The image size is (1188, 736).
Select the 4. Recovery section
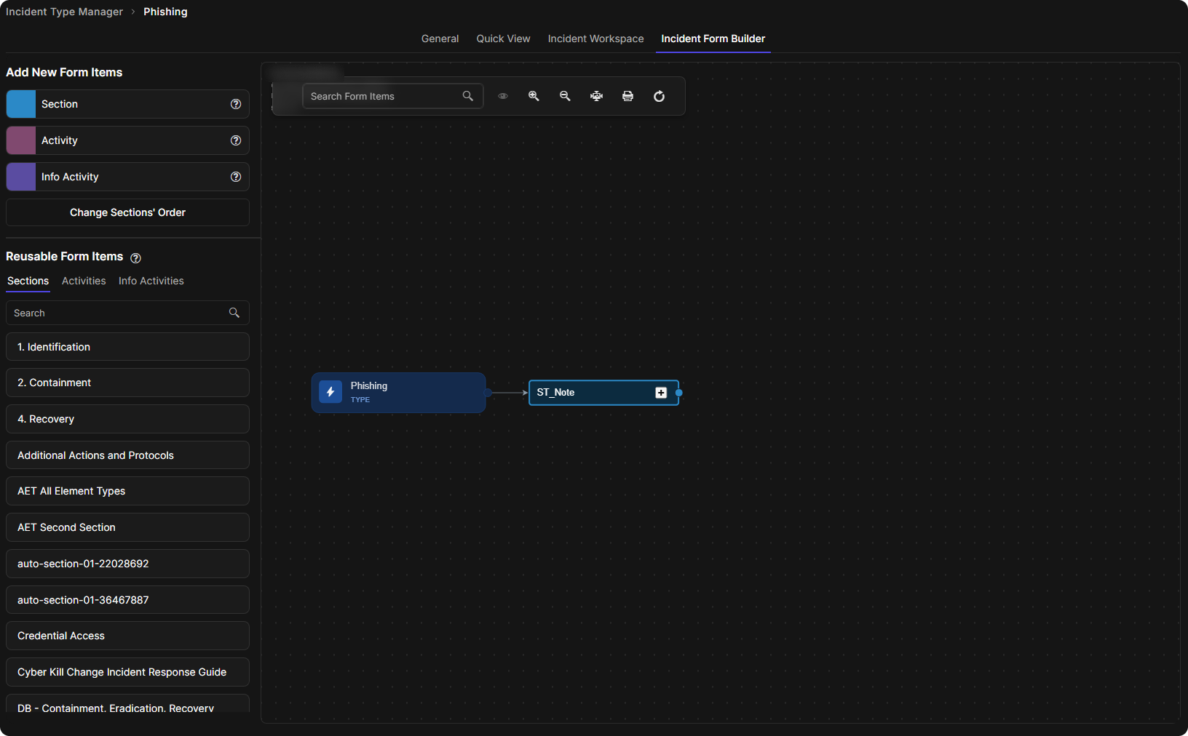[x=127, y=419]
